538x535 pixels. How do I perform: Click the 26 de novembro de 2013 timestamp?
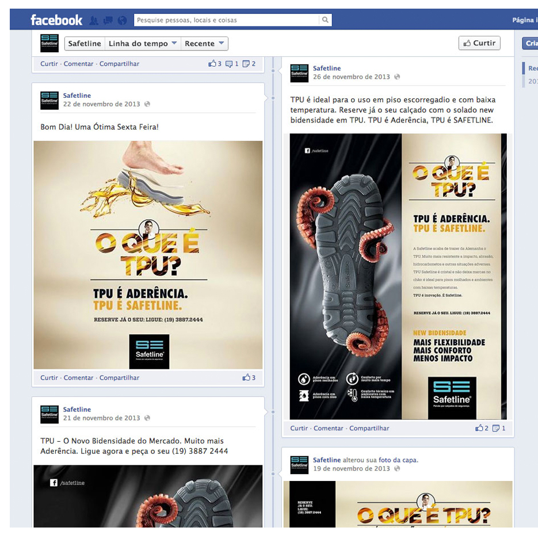352,77
